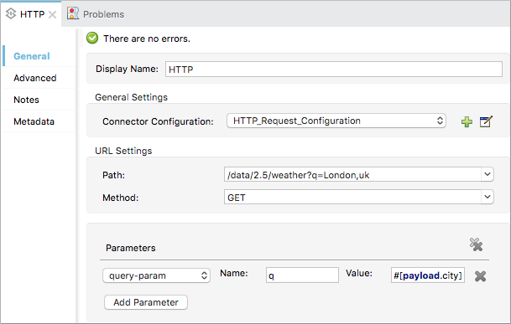The height and width of the screenshot is (324, 511).
Task: Click the 'Name:' label in Parameters
Action: [x=233, y=273]
